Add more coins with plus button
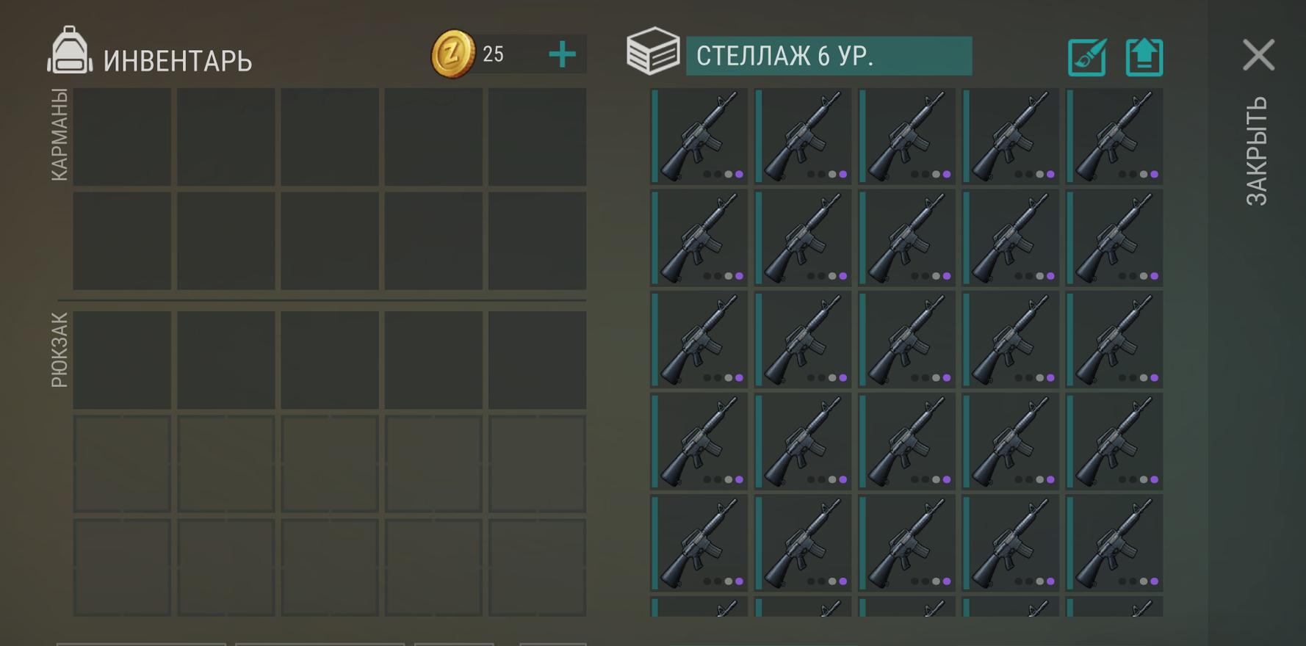Screen dimensions: 1306x646 point(563,54)
